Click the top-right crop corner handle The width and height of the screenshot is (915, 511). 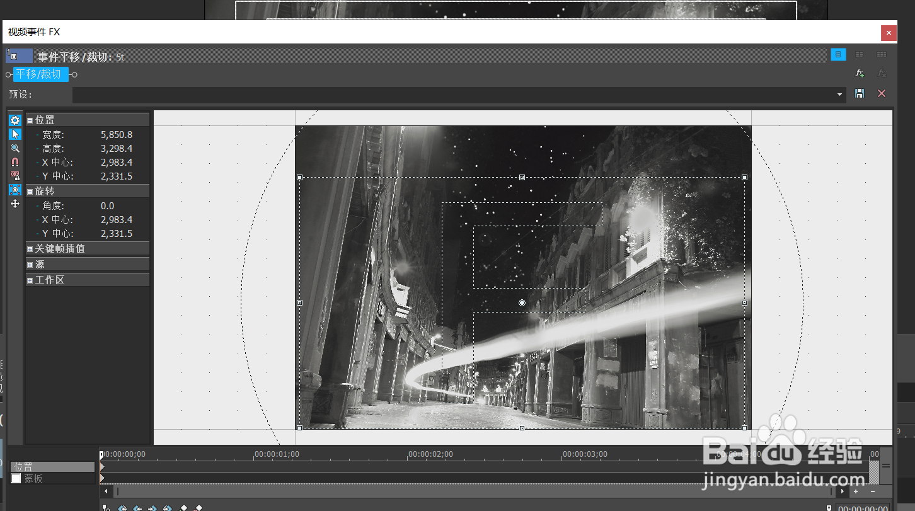[x=744, y=178]
